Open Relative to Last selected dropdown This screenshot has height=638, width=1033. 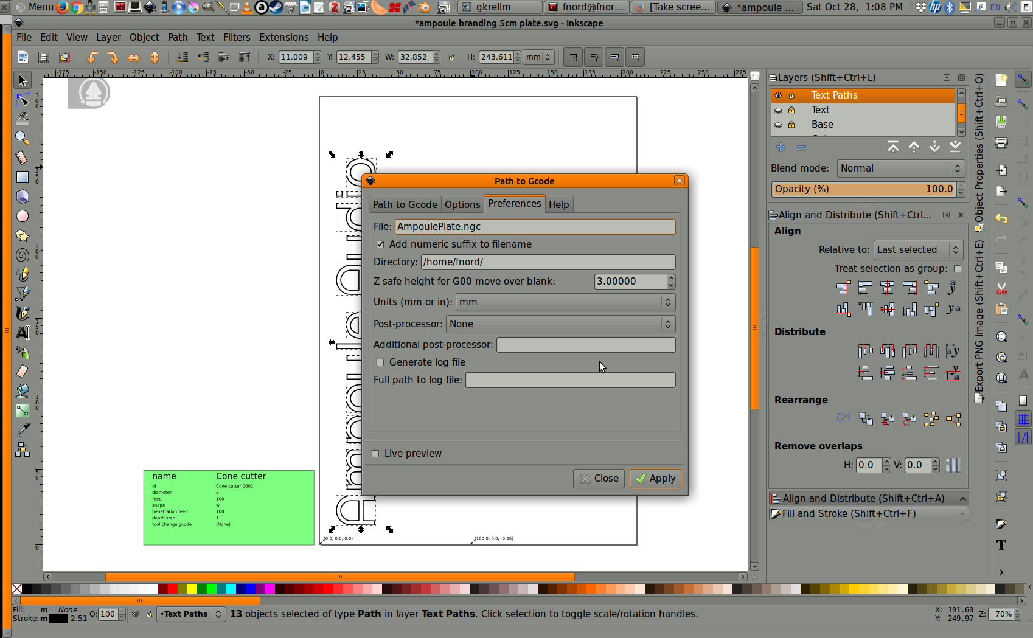point(918,250)
